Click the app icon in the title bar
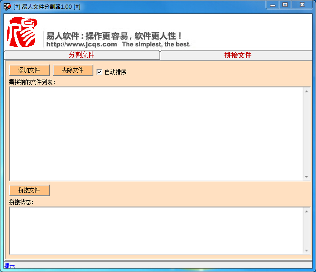The height and width of the screenshot is (272, 316). [x=7, y=6]
